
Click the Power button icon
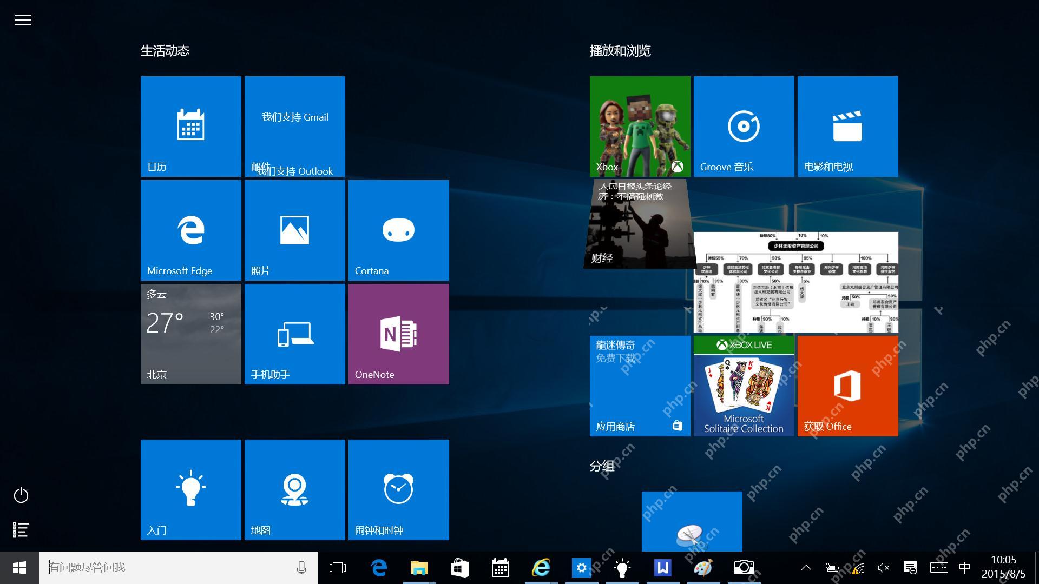pyautogui.click(x=21, y=495)
